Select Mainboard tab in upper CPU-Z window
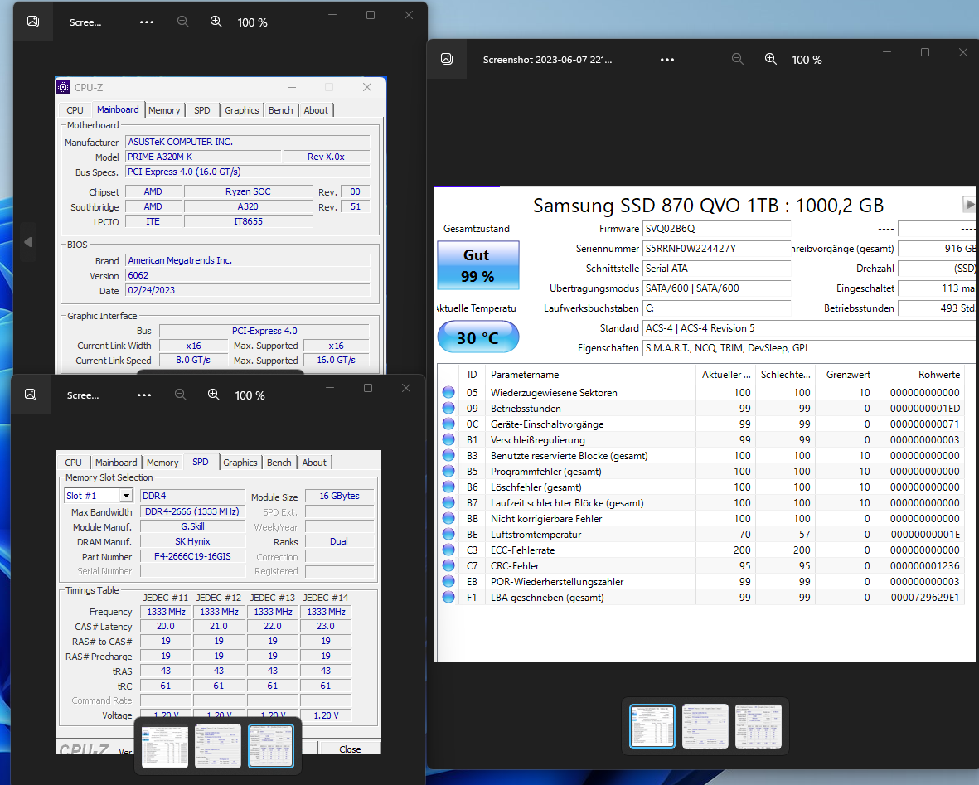Viewport: 979px width, 785px height. tap(118, 109)
